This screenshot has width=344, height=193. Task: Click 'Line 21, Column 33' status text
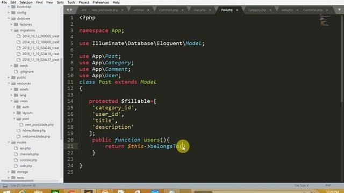(x=23, y=185)
